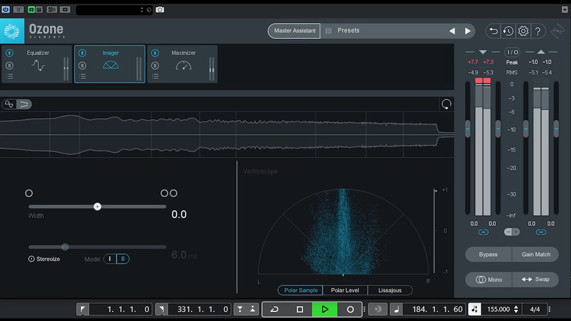Image resolution: width=571 pixels, height=321 pixels.
Task: Open Ozone settings gear
Action: pos(523,32)
